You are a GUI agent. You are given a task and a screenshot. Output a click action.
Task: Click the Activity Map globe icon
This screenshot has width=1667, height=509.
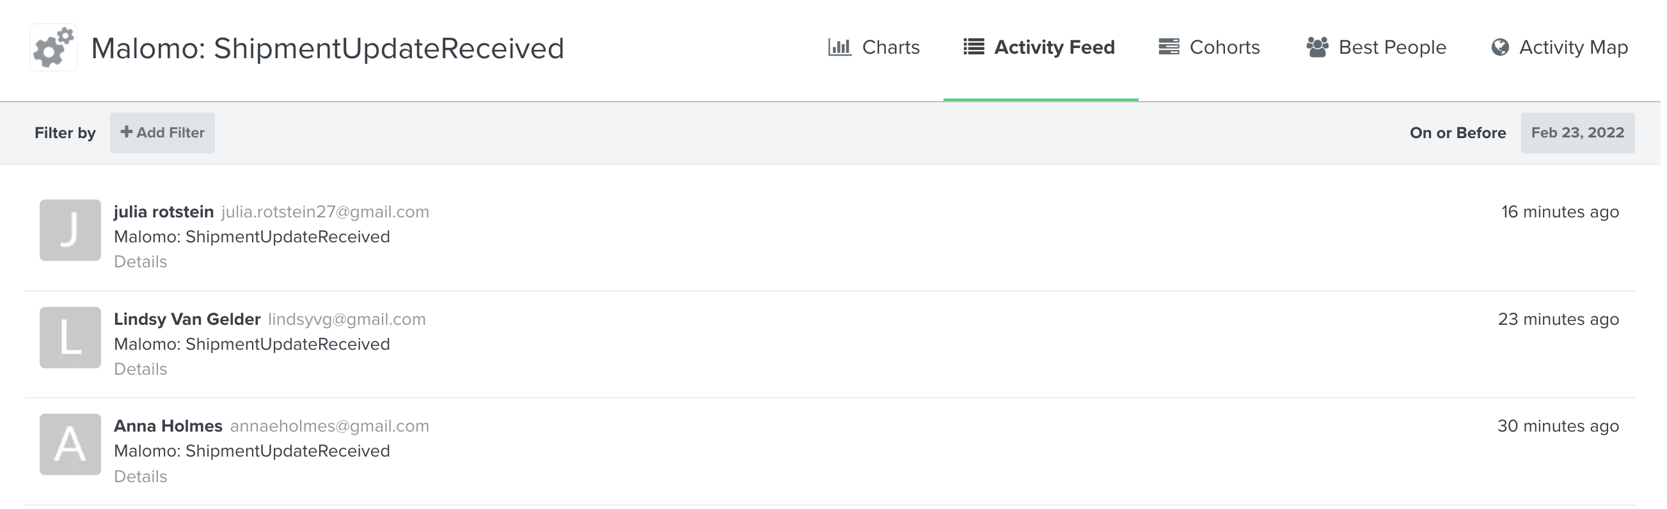click(1500, 47)
